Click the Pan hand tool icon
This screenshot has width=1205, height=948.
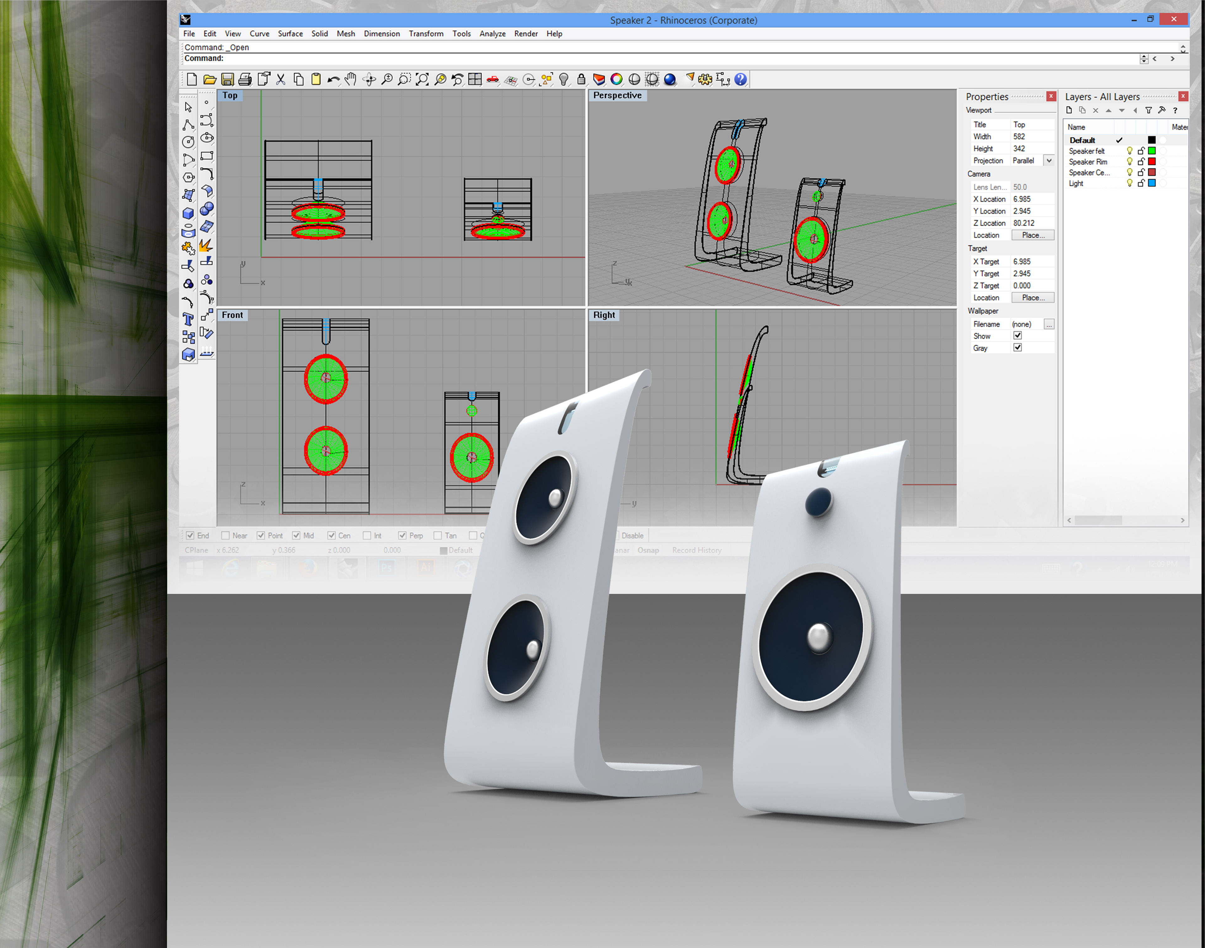(351, 79)
